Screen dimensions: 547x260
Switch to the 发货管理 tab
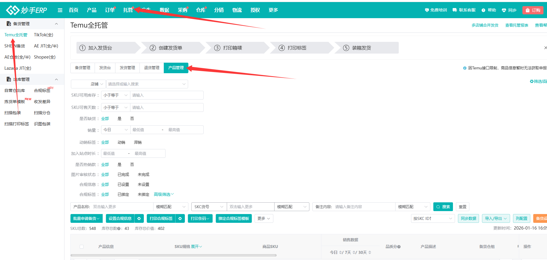[127, 68]
